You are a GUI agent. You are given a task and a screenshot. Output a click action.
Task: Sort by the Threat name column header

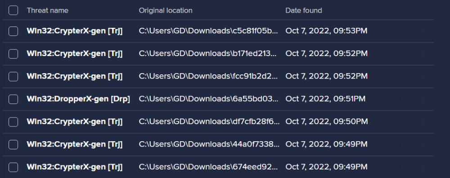click(48, 11)
